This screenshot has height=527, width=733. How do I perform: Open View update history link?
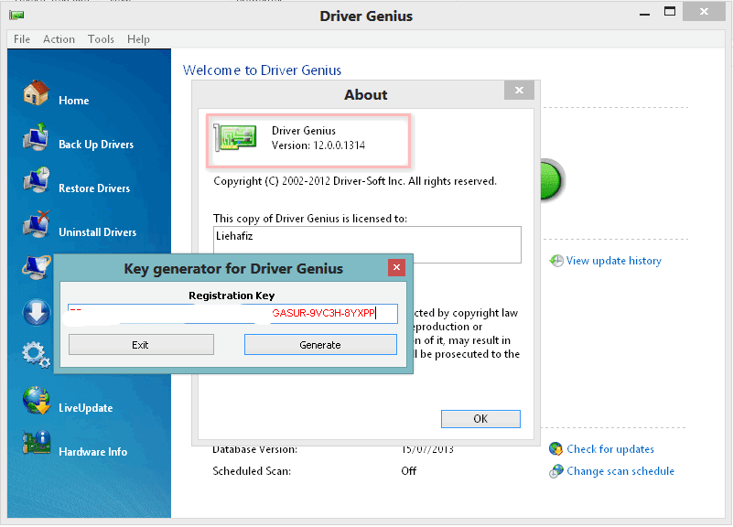[614, 261]
